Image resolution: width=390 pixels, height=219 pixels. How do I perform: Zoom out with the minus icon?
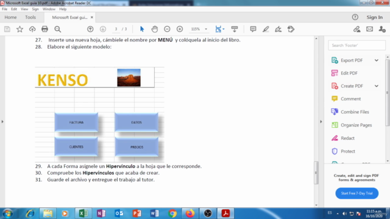167,29
